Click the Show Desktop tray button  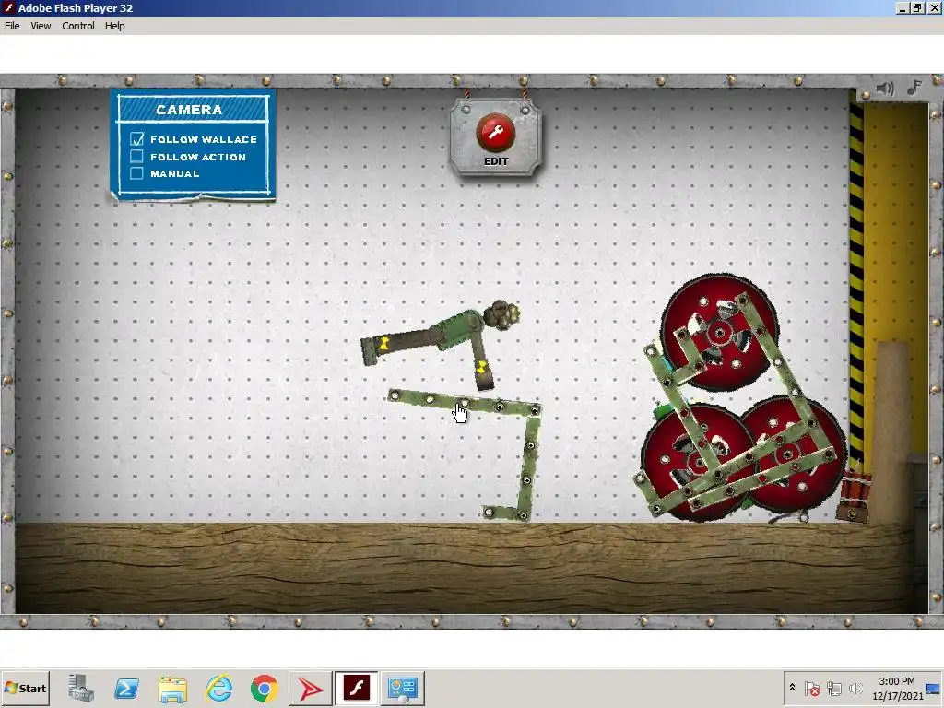pyautogui.click(x=934, y=688)
